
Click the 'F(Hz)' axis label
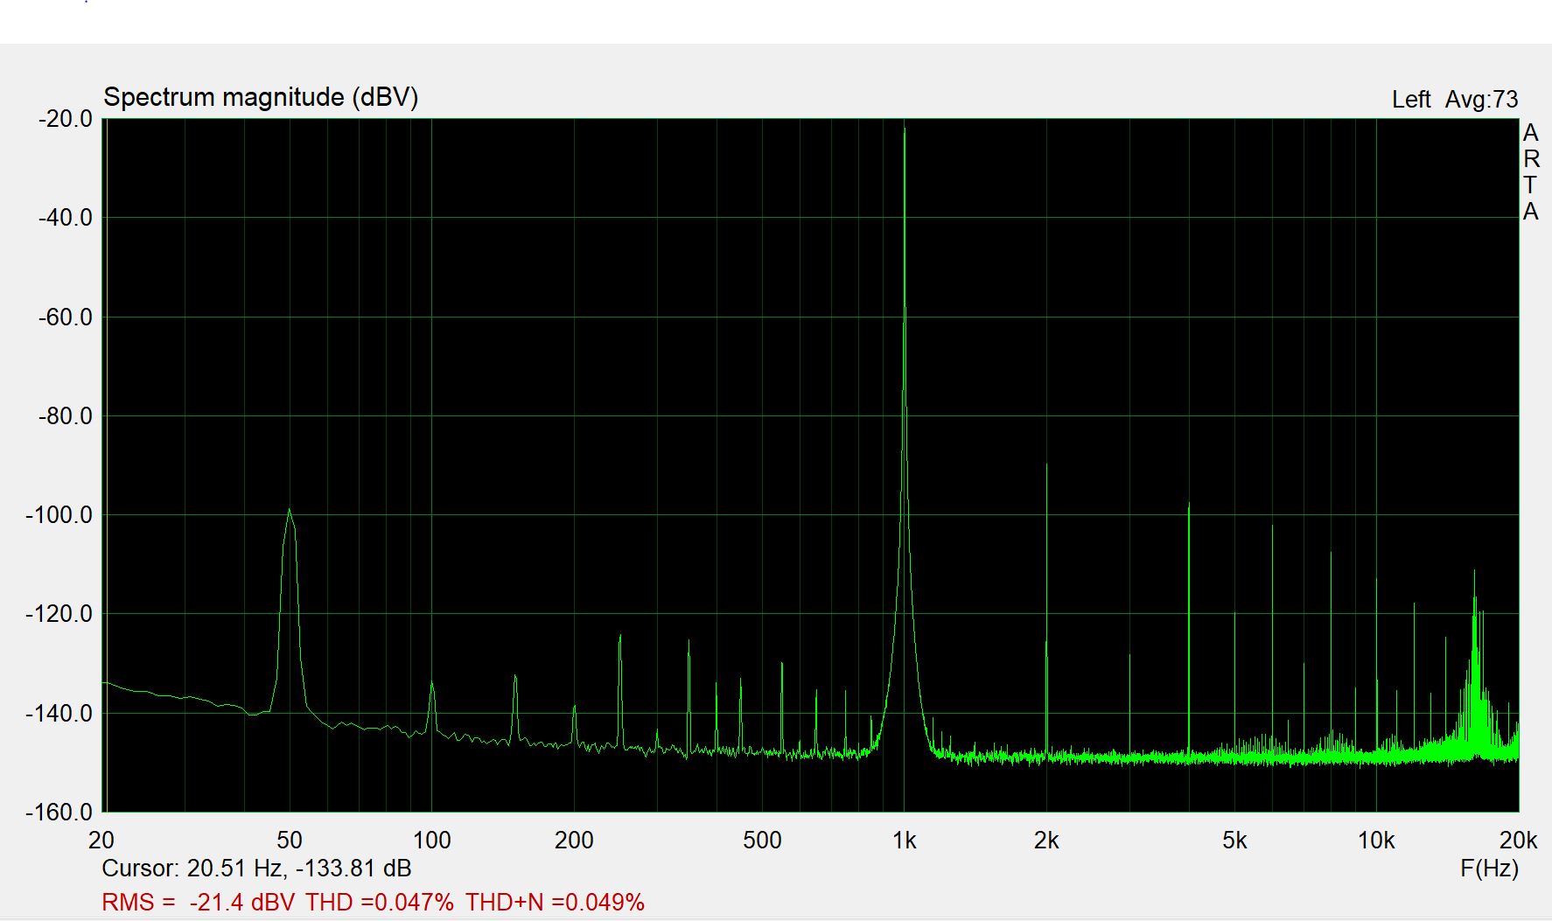click(1489, 869)
